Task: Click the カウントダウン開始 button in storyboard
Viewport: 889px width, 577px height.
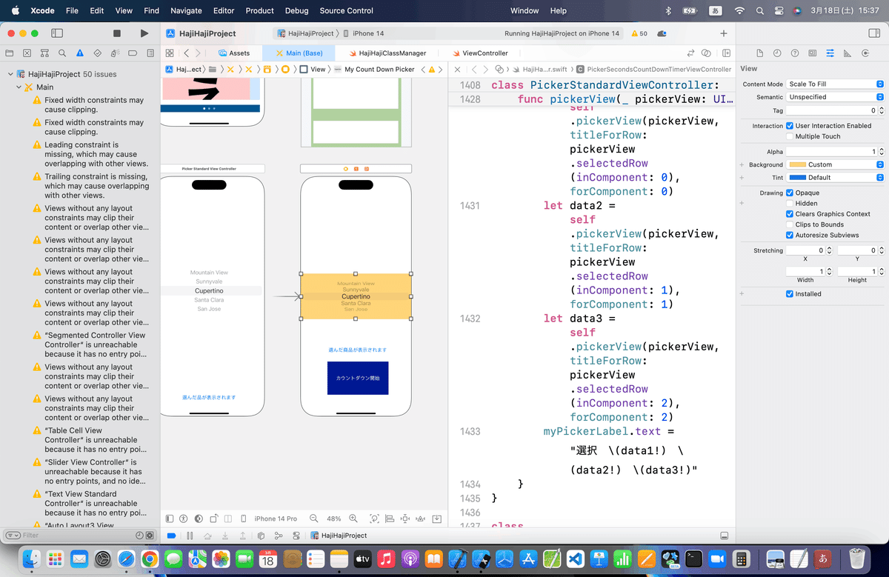Action: coord(358,378)
